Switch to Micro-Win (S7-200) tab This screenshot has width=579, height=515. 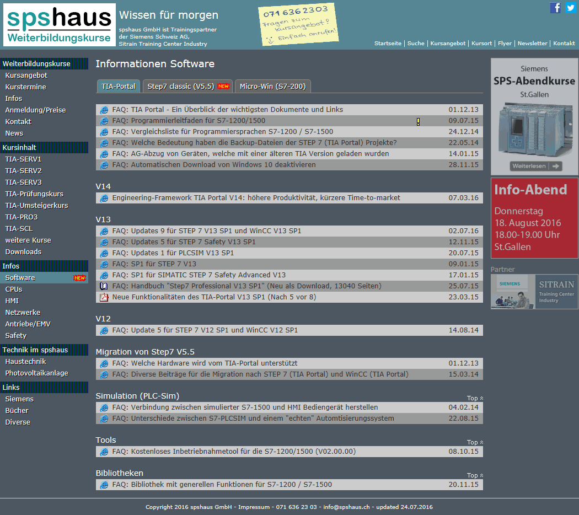(273, 87)
